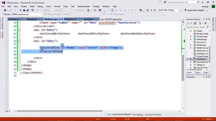Pin the Properties panel

[x=207, y=77]
